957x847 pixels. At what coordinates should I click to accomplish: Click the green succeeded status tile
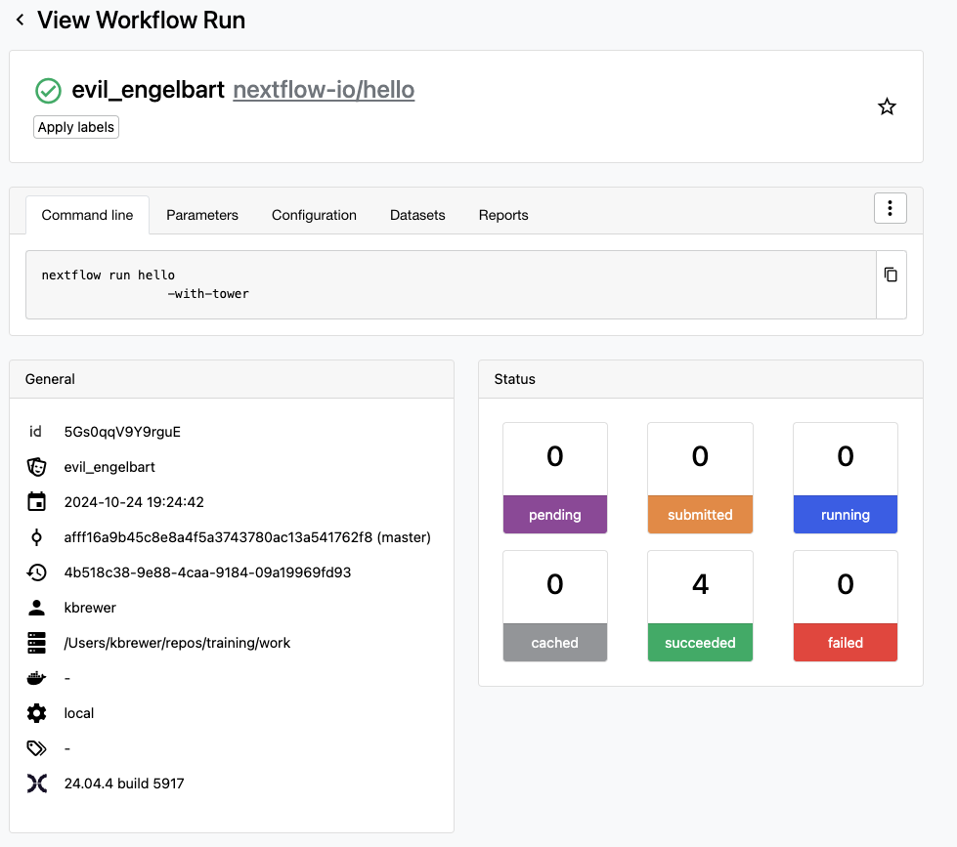point(700,606)
